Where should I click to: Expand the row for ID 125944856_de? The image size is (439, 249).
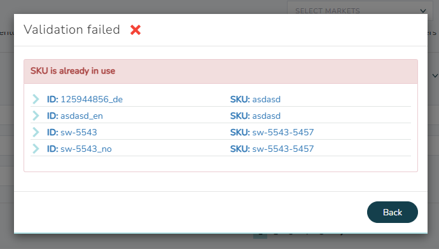tap(36, 99)
